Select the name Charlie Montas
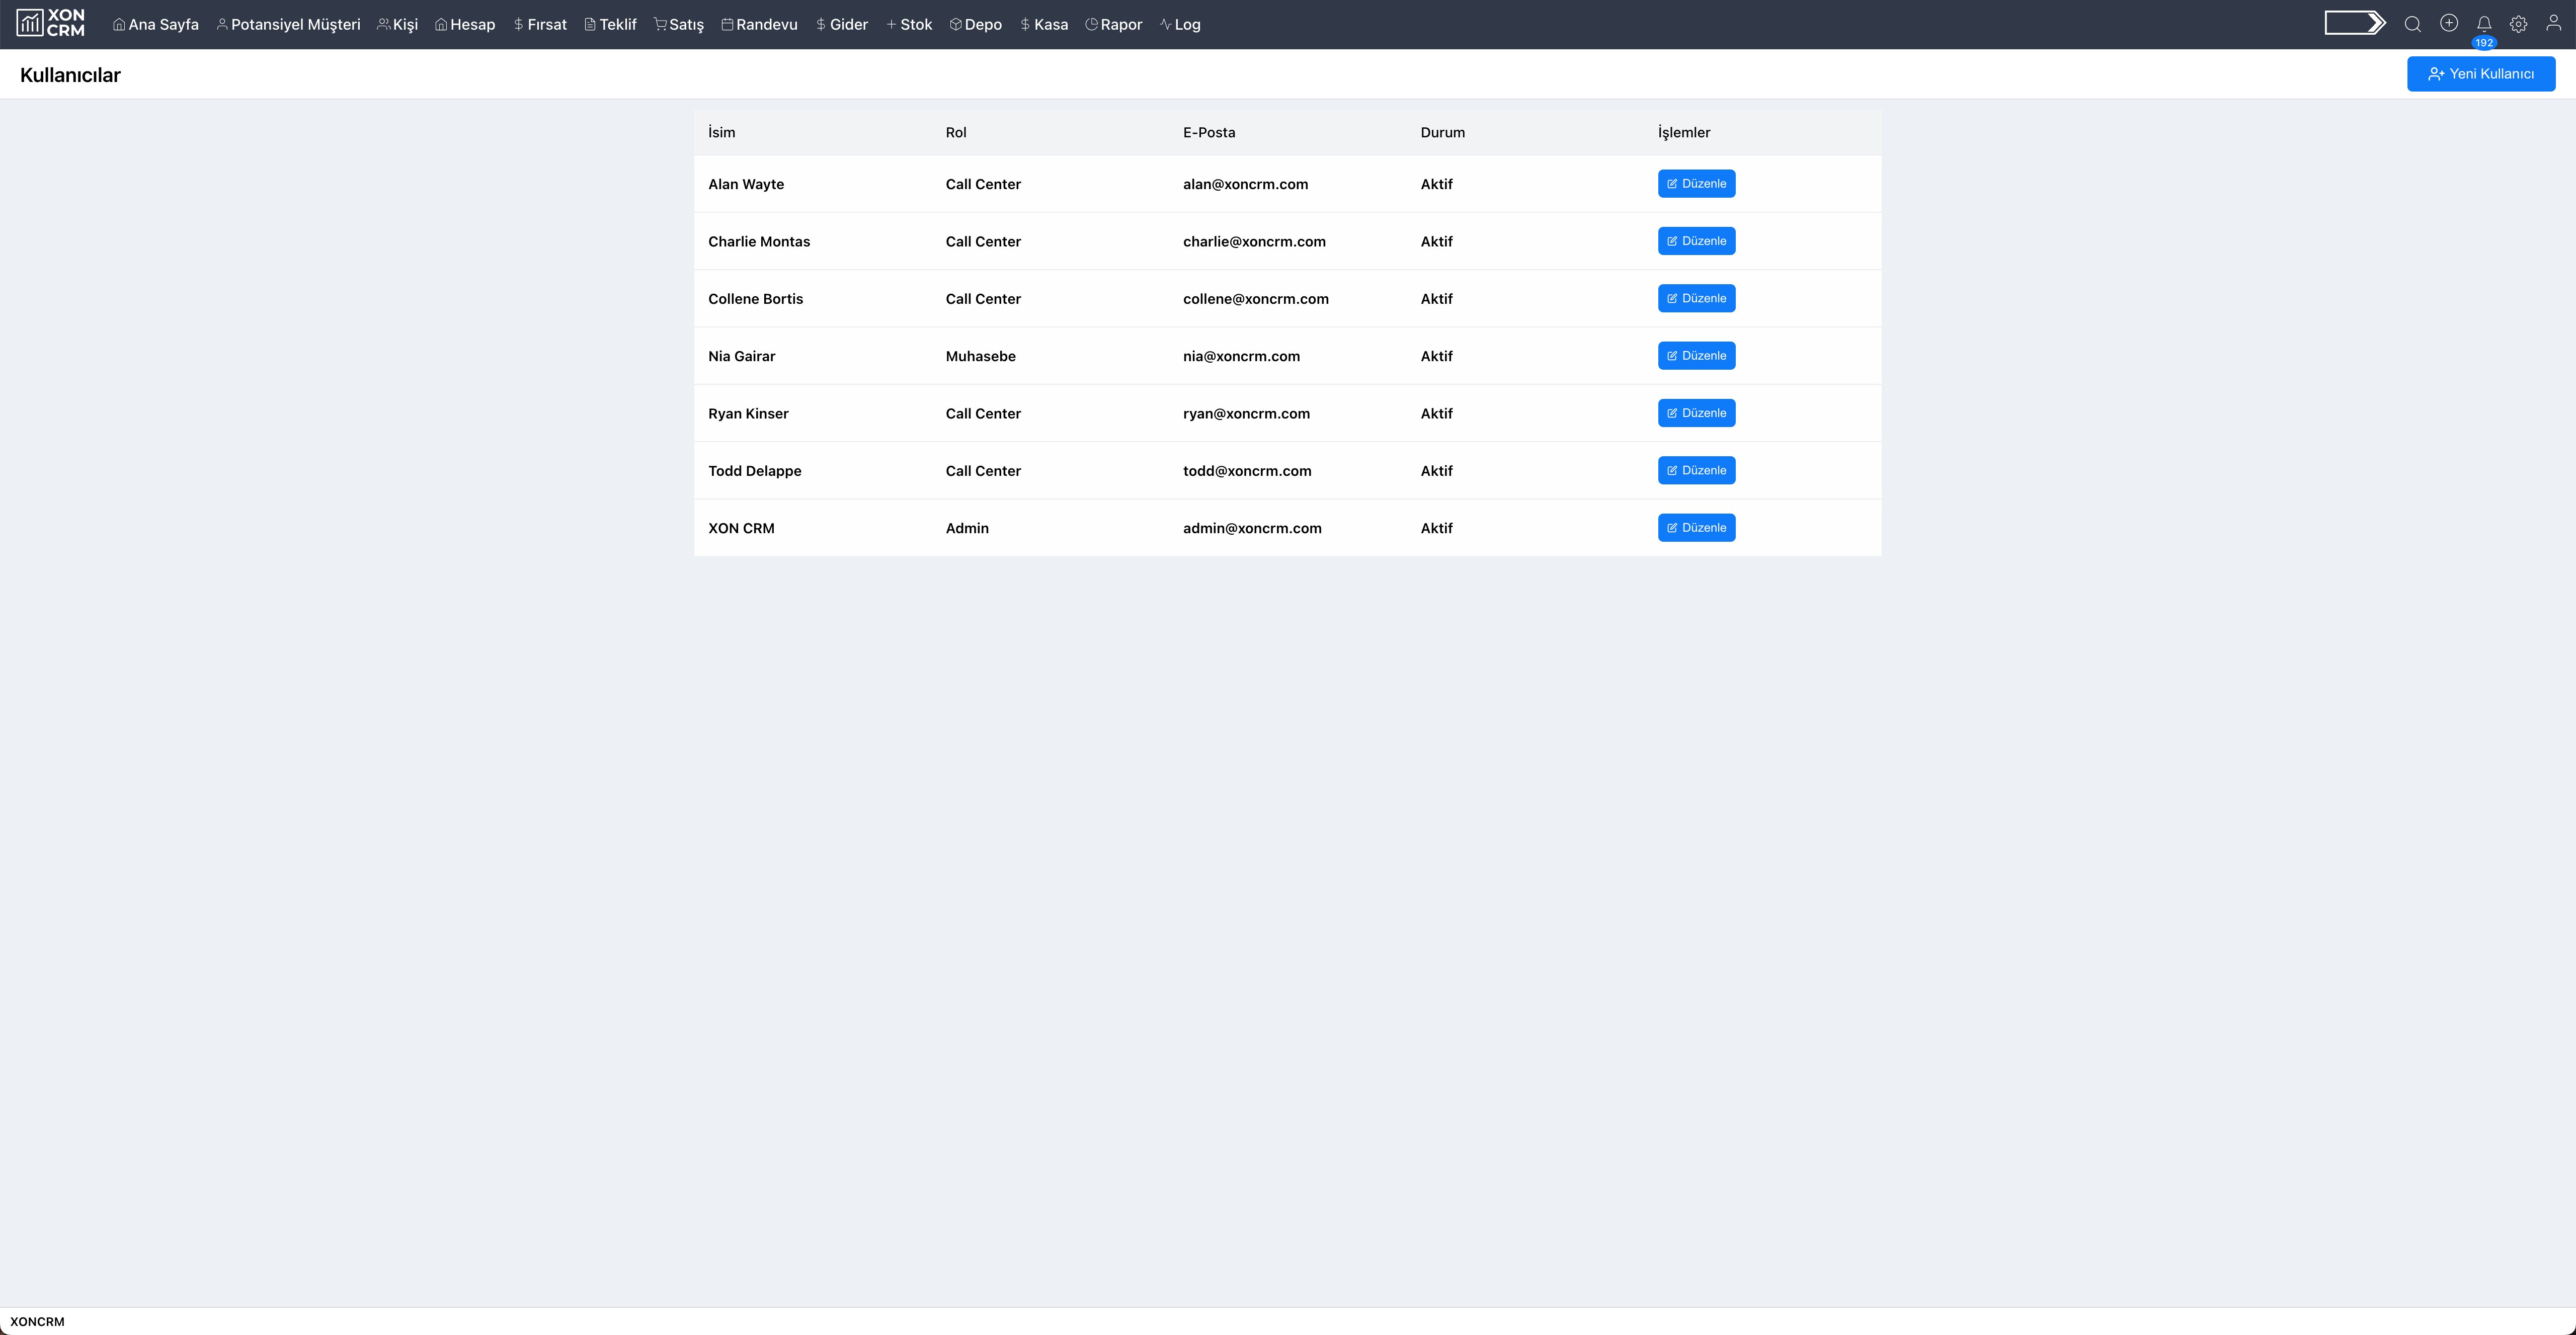The height and width of the screenshot is (1335, 2576). click(759, 241)
